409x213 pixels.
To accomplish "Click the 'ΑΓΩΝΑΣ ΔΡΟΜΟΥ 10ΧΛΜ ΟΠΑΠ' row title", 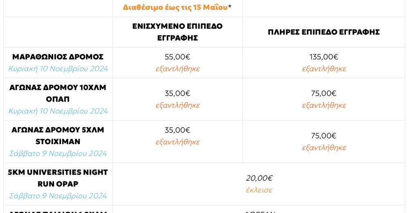I will coord(58,93).
